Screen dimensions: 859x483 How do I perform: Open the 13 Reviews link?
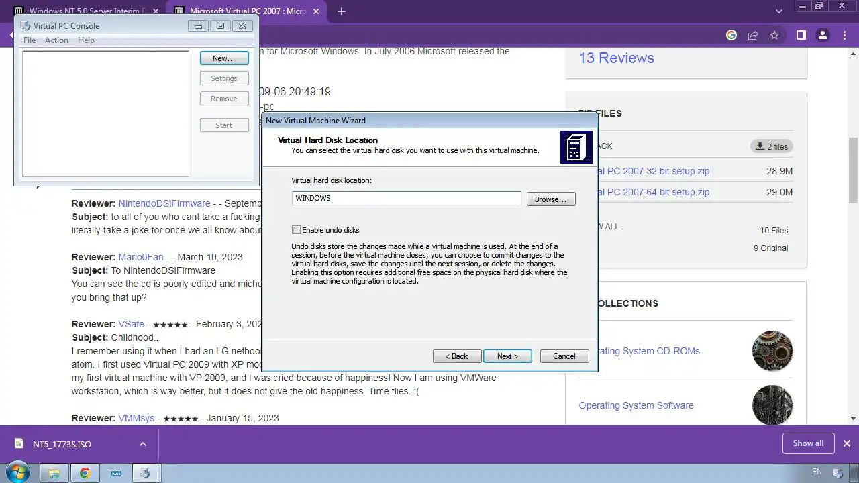coord(616,58)
